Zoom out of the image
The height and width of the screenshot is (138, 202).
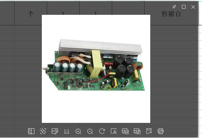[90, 131]
